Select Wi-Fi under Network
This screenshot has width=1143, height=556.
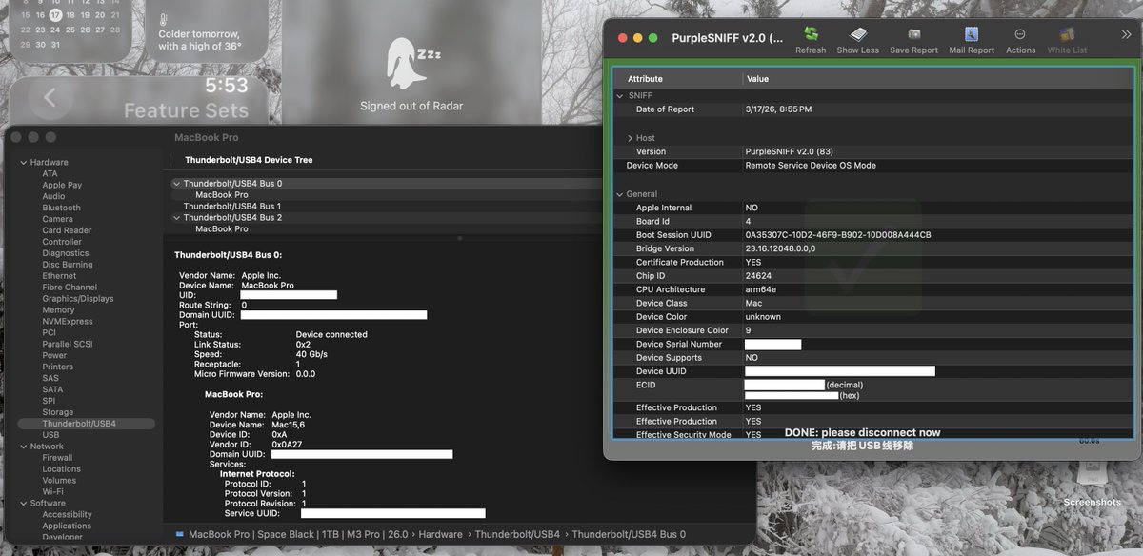tap(52, 492)
